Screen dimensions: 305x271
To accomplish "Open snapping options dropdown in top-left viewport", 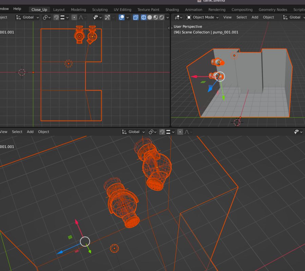I will (x=65, y=17).
